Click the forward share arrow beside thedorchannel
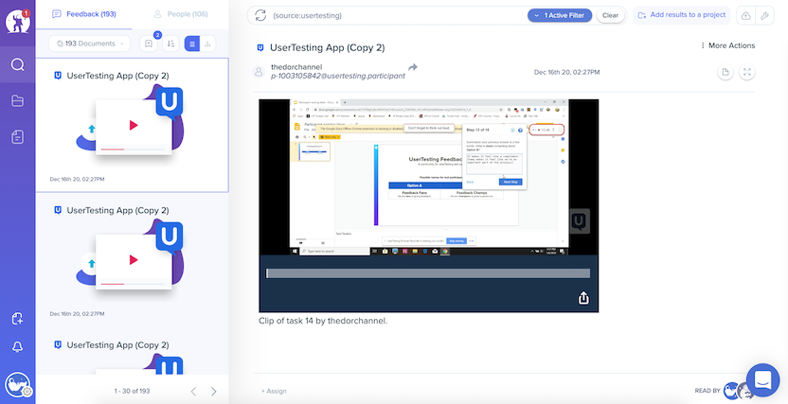Screen dimensions: 788x404 [x=413, y=67]
